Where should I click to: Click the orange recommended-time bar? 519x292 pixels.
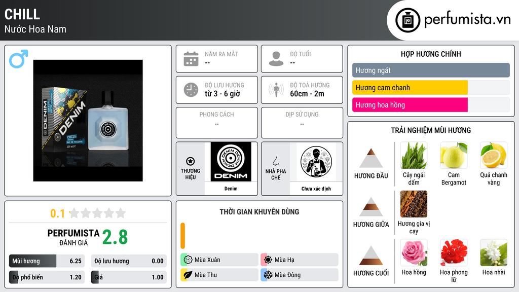pyautogui.click(x=182, y=236)
